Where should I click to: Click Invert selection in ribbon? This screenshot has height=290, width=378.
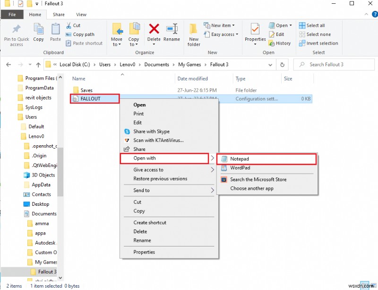tap(318, 43)
